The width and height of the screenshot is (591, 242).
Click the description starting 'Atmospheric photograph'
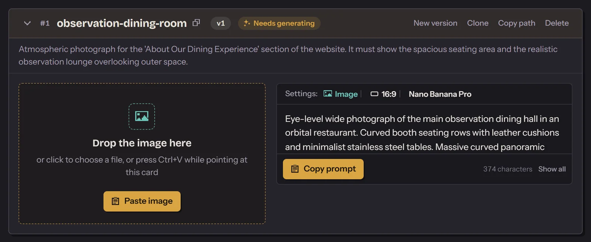pyautogui.click(x=288, y=55)
